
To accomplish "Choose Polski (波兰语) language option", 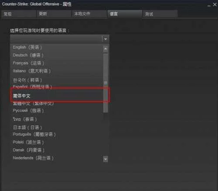I will pyautogui.click(x=28, y=142).
